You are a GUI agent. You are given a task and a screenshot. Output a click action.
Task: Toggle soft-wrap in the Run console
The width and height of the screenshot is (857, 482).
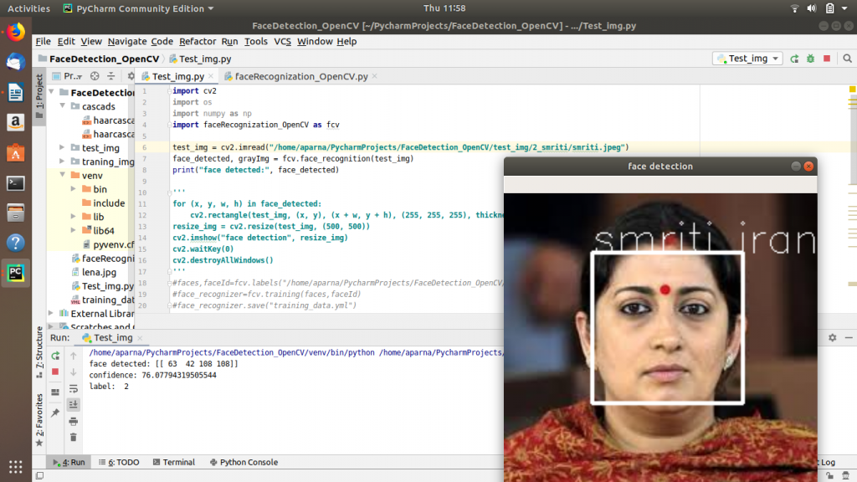(74, 388)
